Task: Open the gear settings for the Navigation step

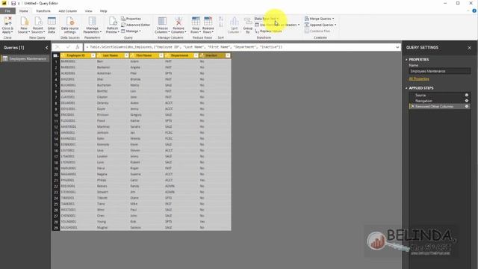Action: (466, 101)
